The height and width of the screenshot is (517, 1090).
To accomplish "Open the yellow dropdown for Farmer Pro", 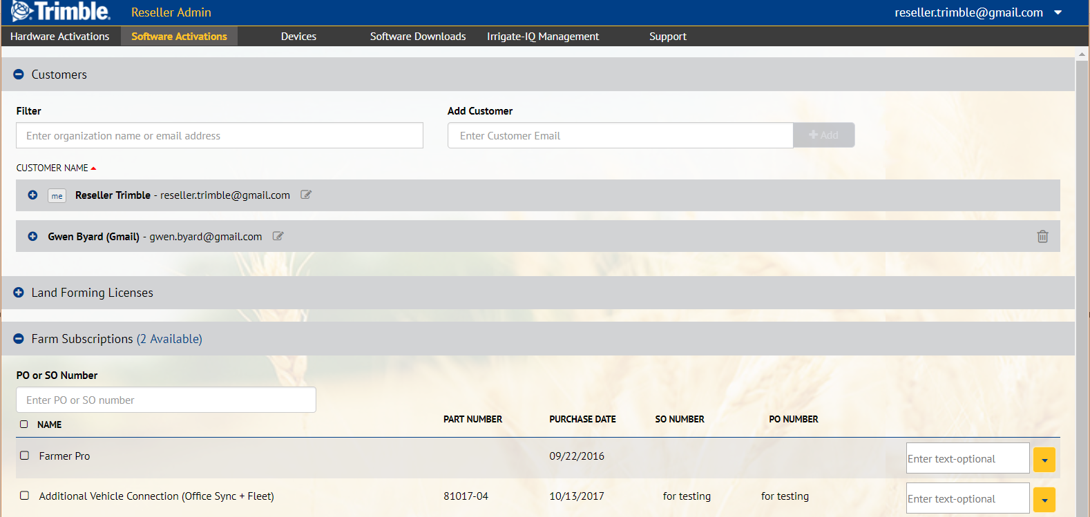I will [1044, 460].
